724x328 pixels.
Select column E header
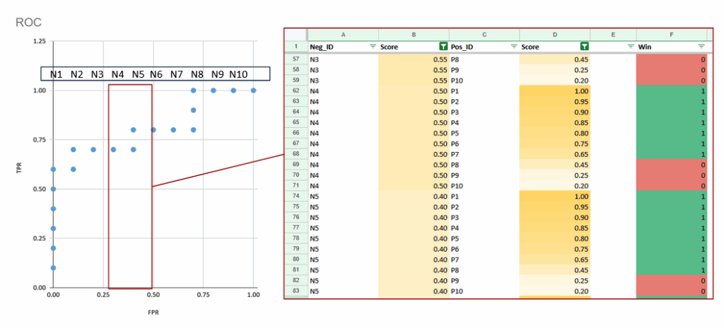[x=613, y=35]
